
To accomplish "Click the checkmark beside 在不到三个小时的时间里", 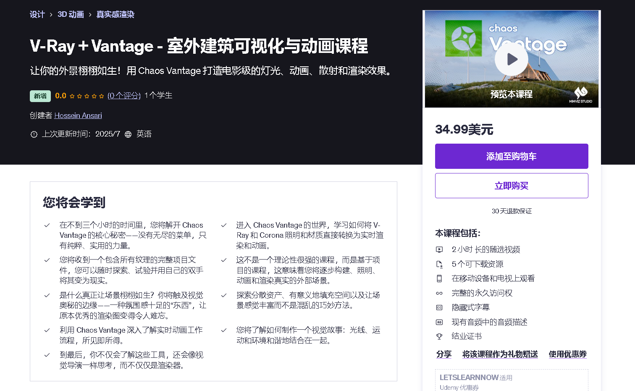I will 47,226.
